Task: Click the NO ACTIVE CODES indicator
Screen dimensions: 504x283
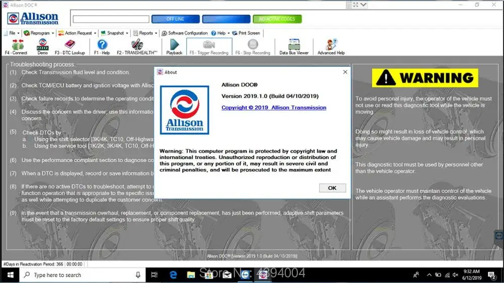Action: [277, 19]
